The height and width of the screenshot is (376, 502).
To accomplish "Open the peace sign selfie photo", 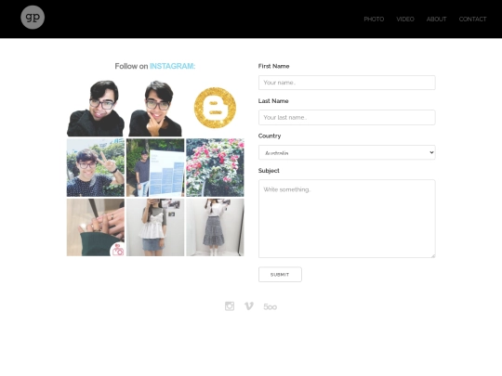I will (x=96, y=167).
